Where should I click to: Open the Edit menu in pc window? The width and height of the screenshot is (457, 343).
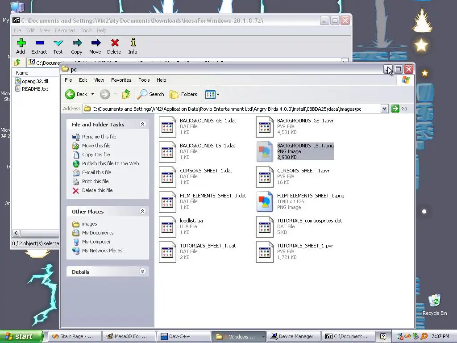click(83, 80)
